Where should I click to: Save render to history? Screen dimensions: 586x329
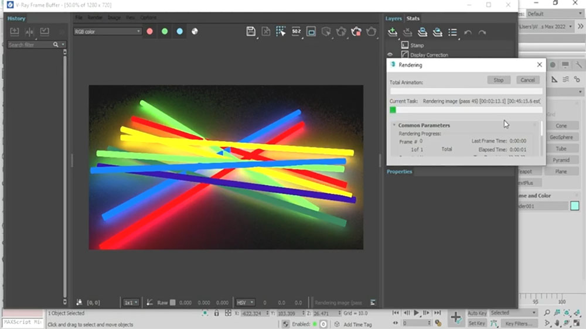[x=15, y=32]
